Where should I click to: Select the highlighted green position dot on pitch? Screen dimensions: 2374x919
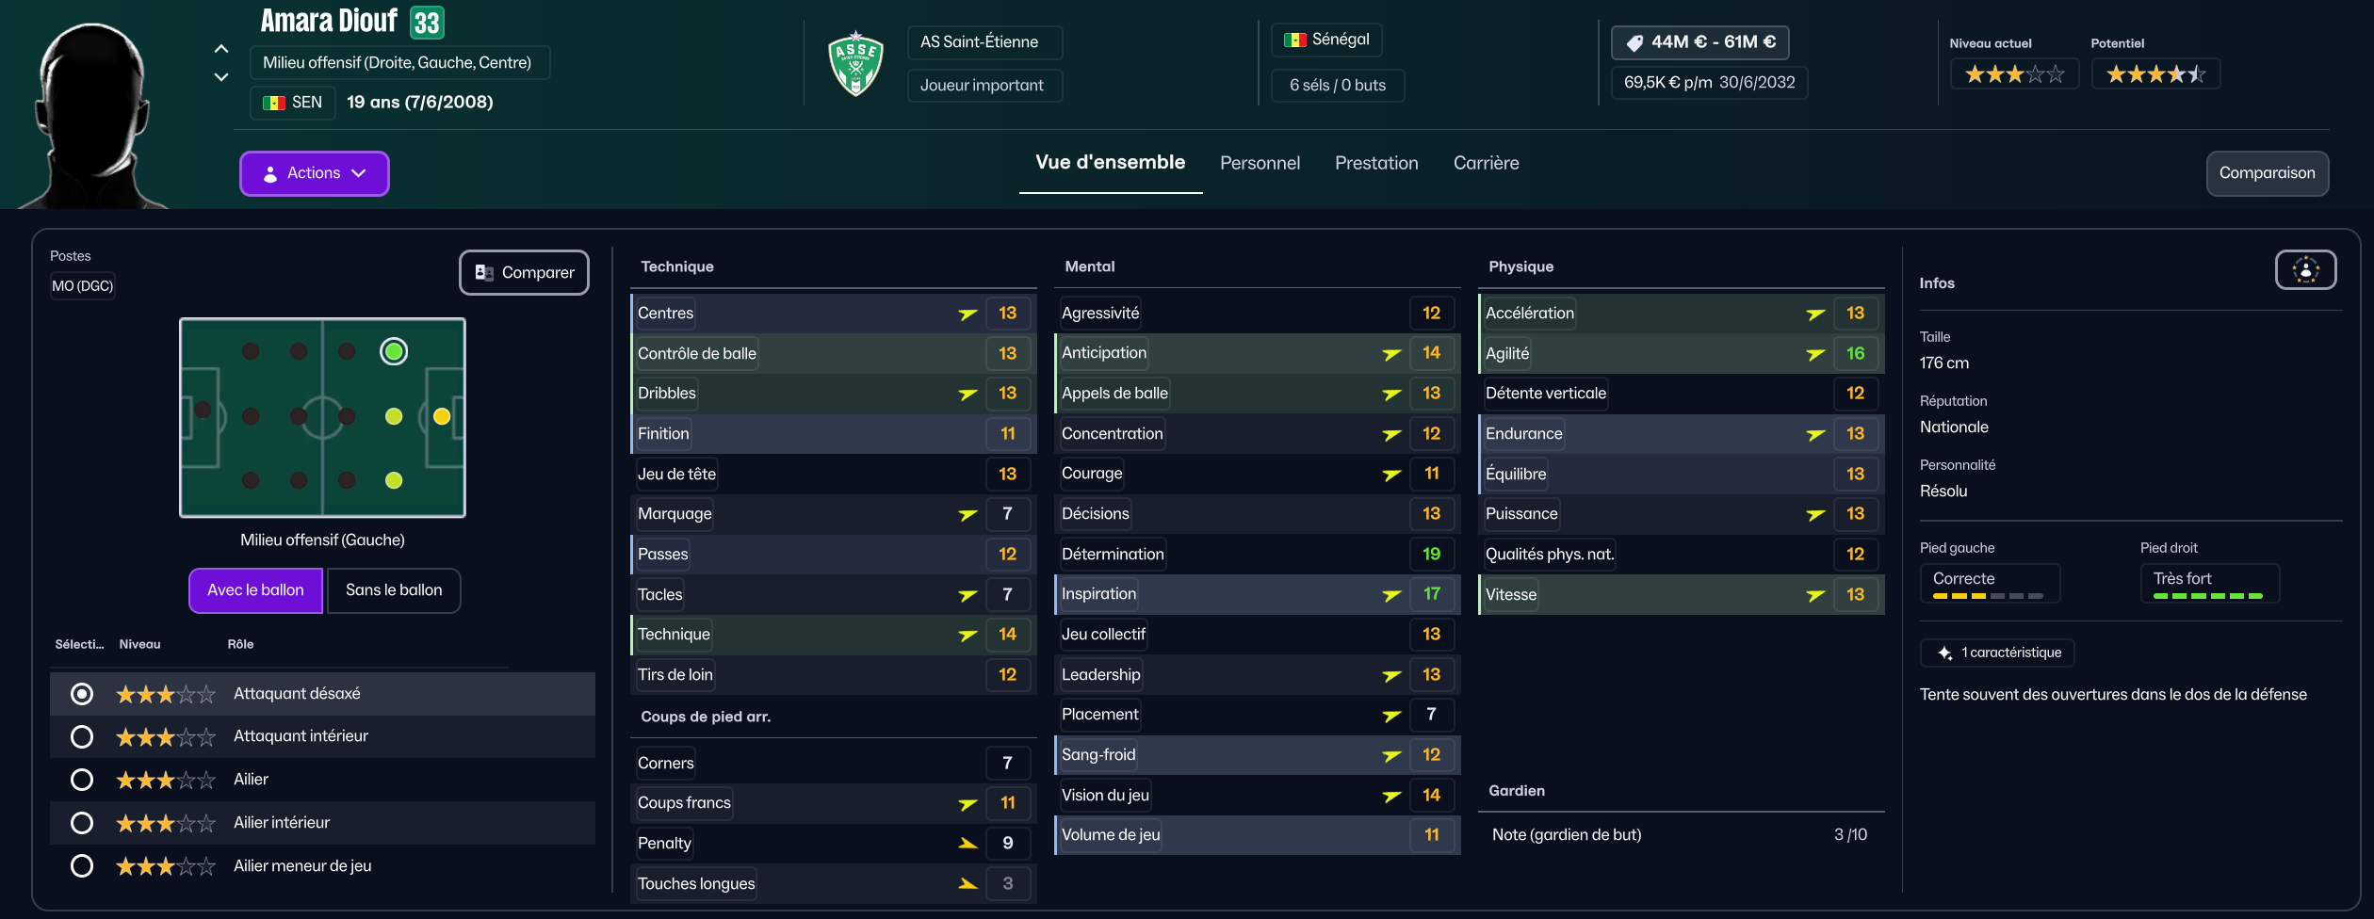coord(394,352)
